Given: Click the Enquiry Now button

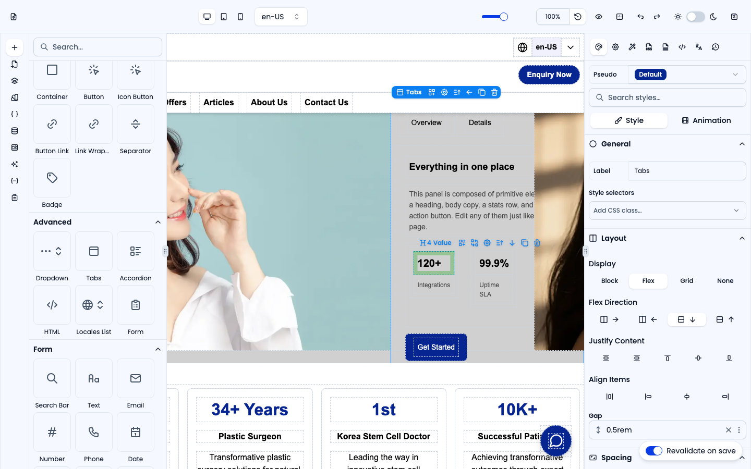Looking at the screenshot, I should click(549, 75).
